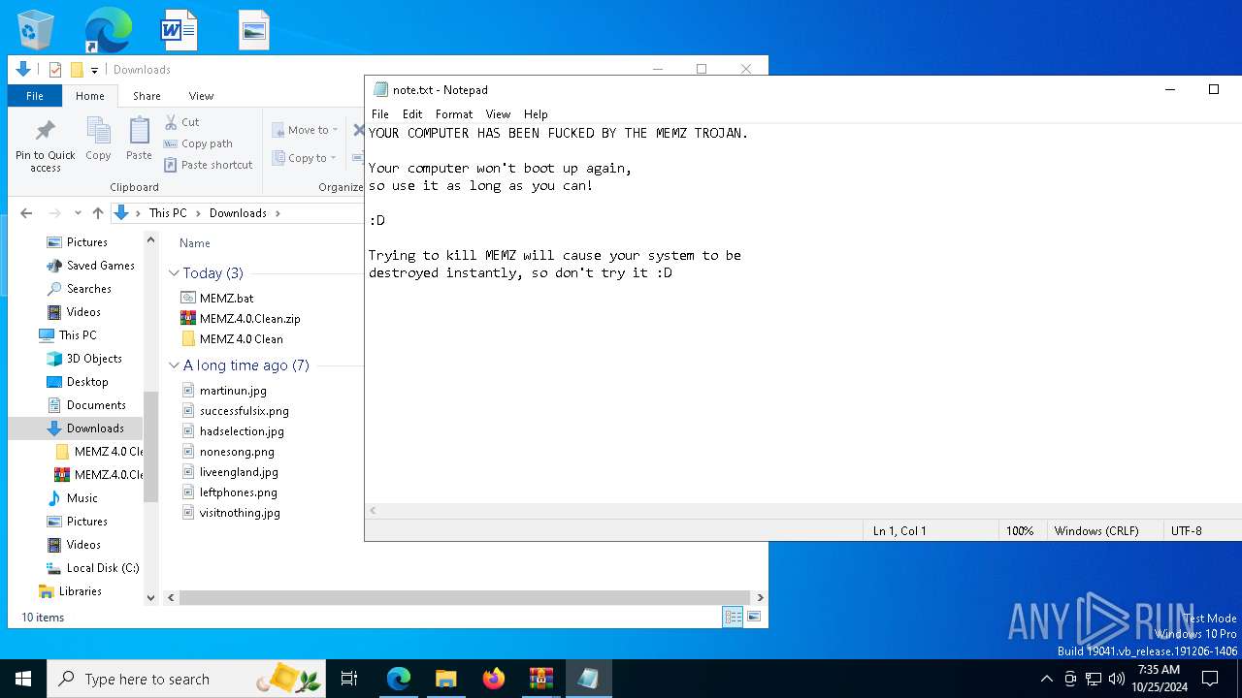
Task: Select leftphones.png file
Action: 238,492
